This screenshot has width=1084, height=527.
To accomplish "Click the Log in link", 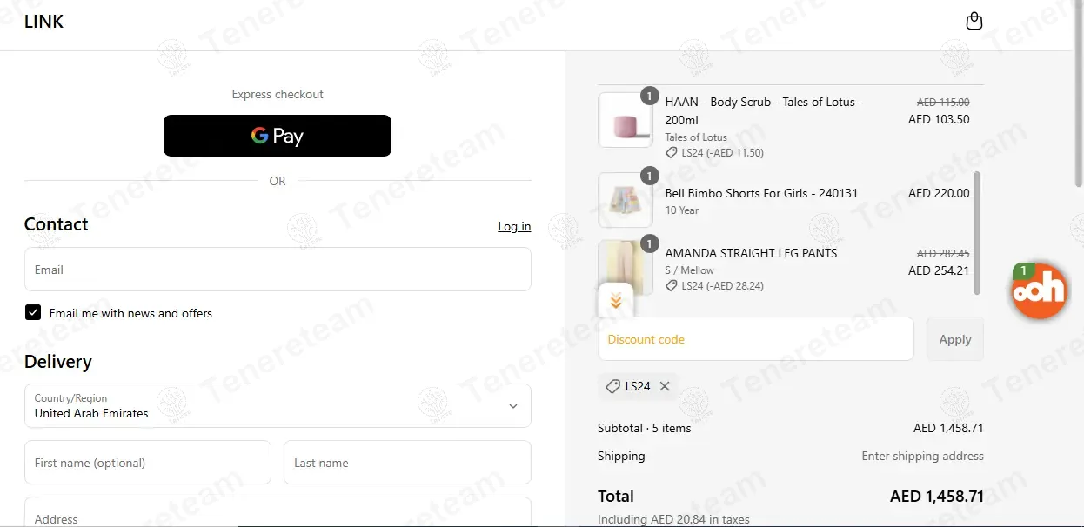I will (514, 226).
